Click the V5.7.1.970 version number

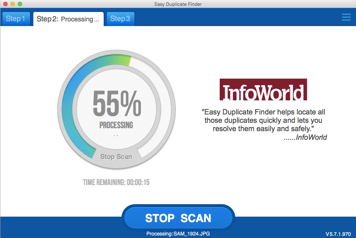tap(338, 234)
